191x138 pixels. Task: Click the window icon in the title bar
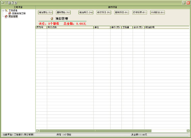tap(2, 3)
